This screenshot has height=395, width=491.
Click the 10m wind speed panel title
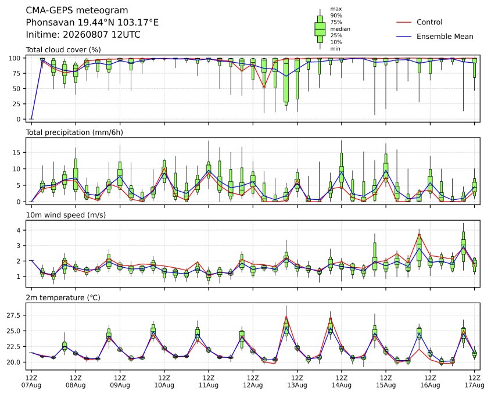[x=66, y=215]
